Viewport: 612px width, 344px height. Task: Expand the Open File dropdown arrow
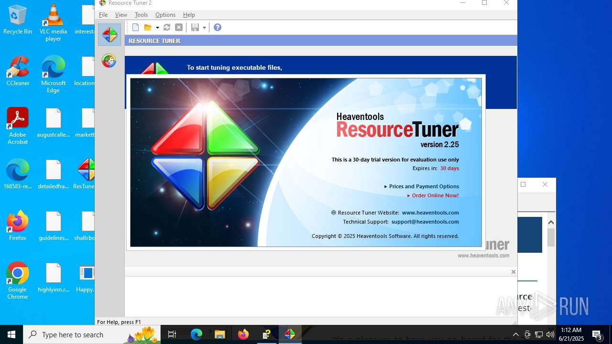pos(157,28)
